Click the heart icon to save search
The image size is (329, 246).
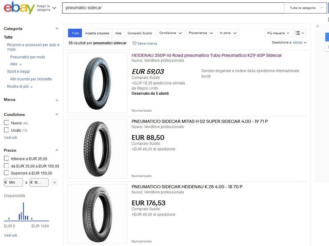click(134, 43)
